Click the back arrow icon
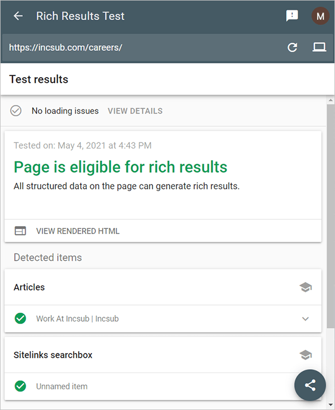Viewport: 335px width, 410px height. point(18,16)
